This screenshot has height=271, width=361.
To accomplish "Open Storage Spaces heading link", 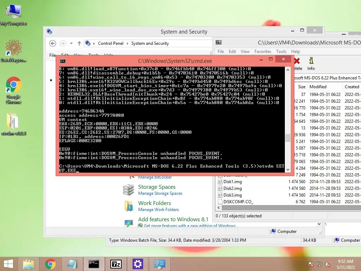I will pyautogui.click(x=157, y=187).
